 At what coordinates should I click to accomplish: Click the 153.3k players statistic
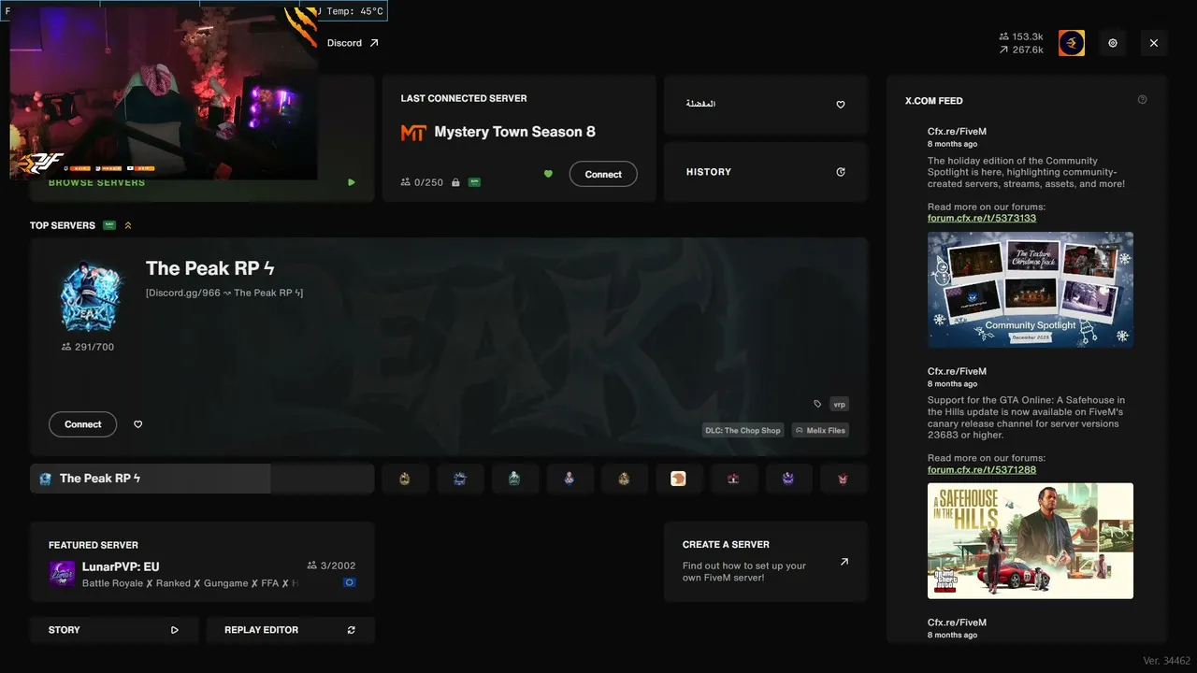coord(1021,36)
